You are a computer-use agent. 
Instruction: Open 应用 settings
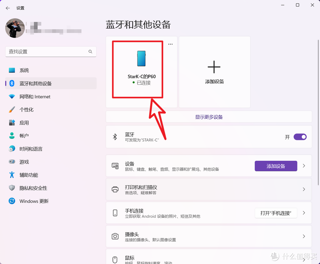click(51, 123)
